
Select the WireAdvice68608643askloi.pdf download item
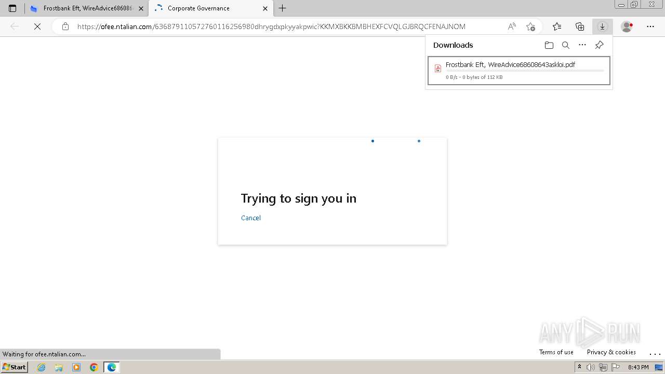[519, 71]
